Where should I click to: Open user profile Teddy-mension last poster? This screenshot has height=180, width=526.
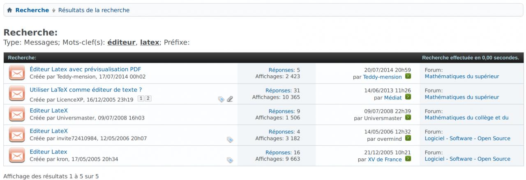coord(382,77)
